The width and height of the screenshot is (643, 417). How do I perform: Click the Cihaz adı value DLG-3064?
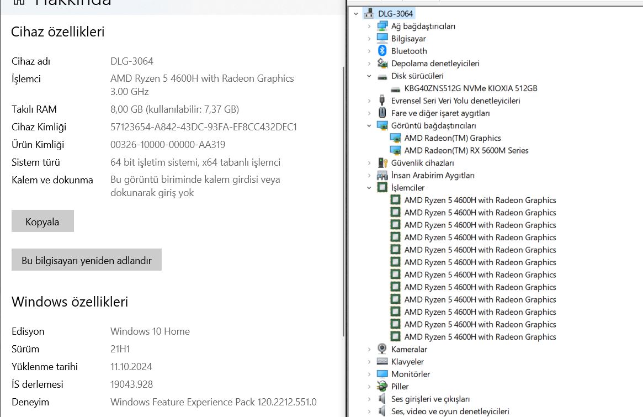[x=131, y=61]
